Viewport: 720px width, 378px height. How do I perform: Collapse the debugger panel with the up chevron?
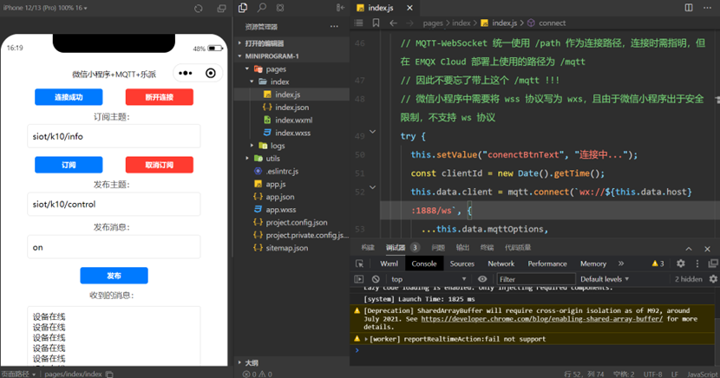[689, 249]
